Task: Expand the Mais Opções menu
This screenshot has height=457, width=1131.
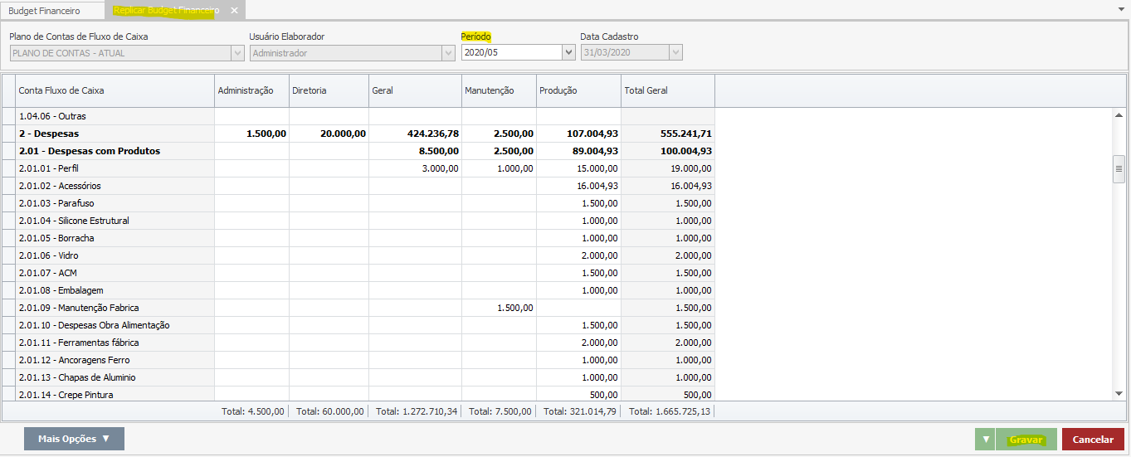Action: pos(74,439)
